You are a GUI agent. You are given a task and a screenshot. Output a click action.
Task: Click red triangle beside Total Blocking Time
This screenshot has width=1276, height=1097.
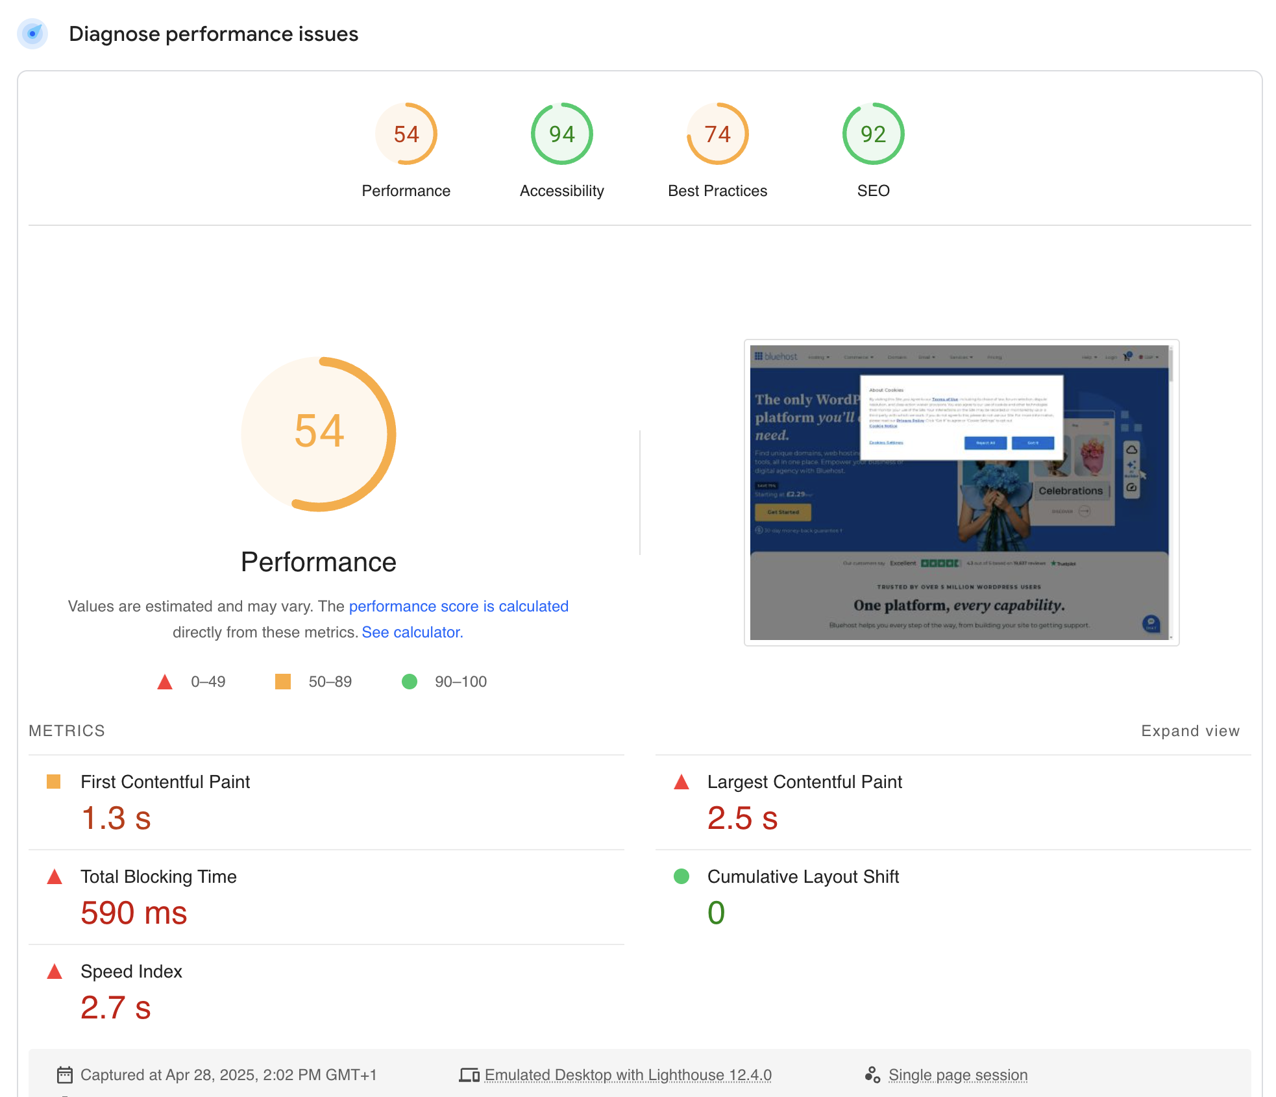tap(55, 877)
